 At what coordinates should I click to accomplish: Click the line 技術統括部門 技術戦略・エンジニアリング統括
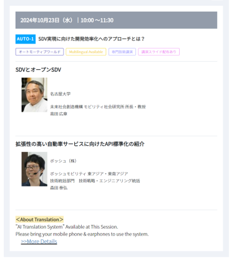click(x=95, y=181)
